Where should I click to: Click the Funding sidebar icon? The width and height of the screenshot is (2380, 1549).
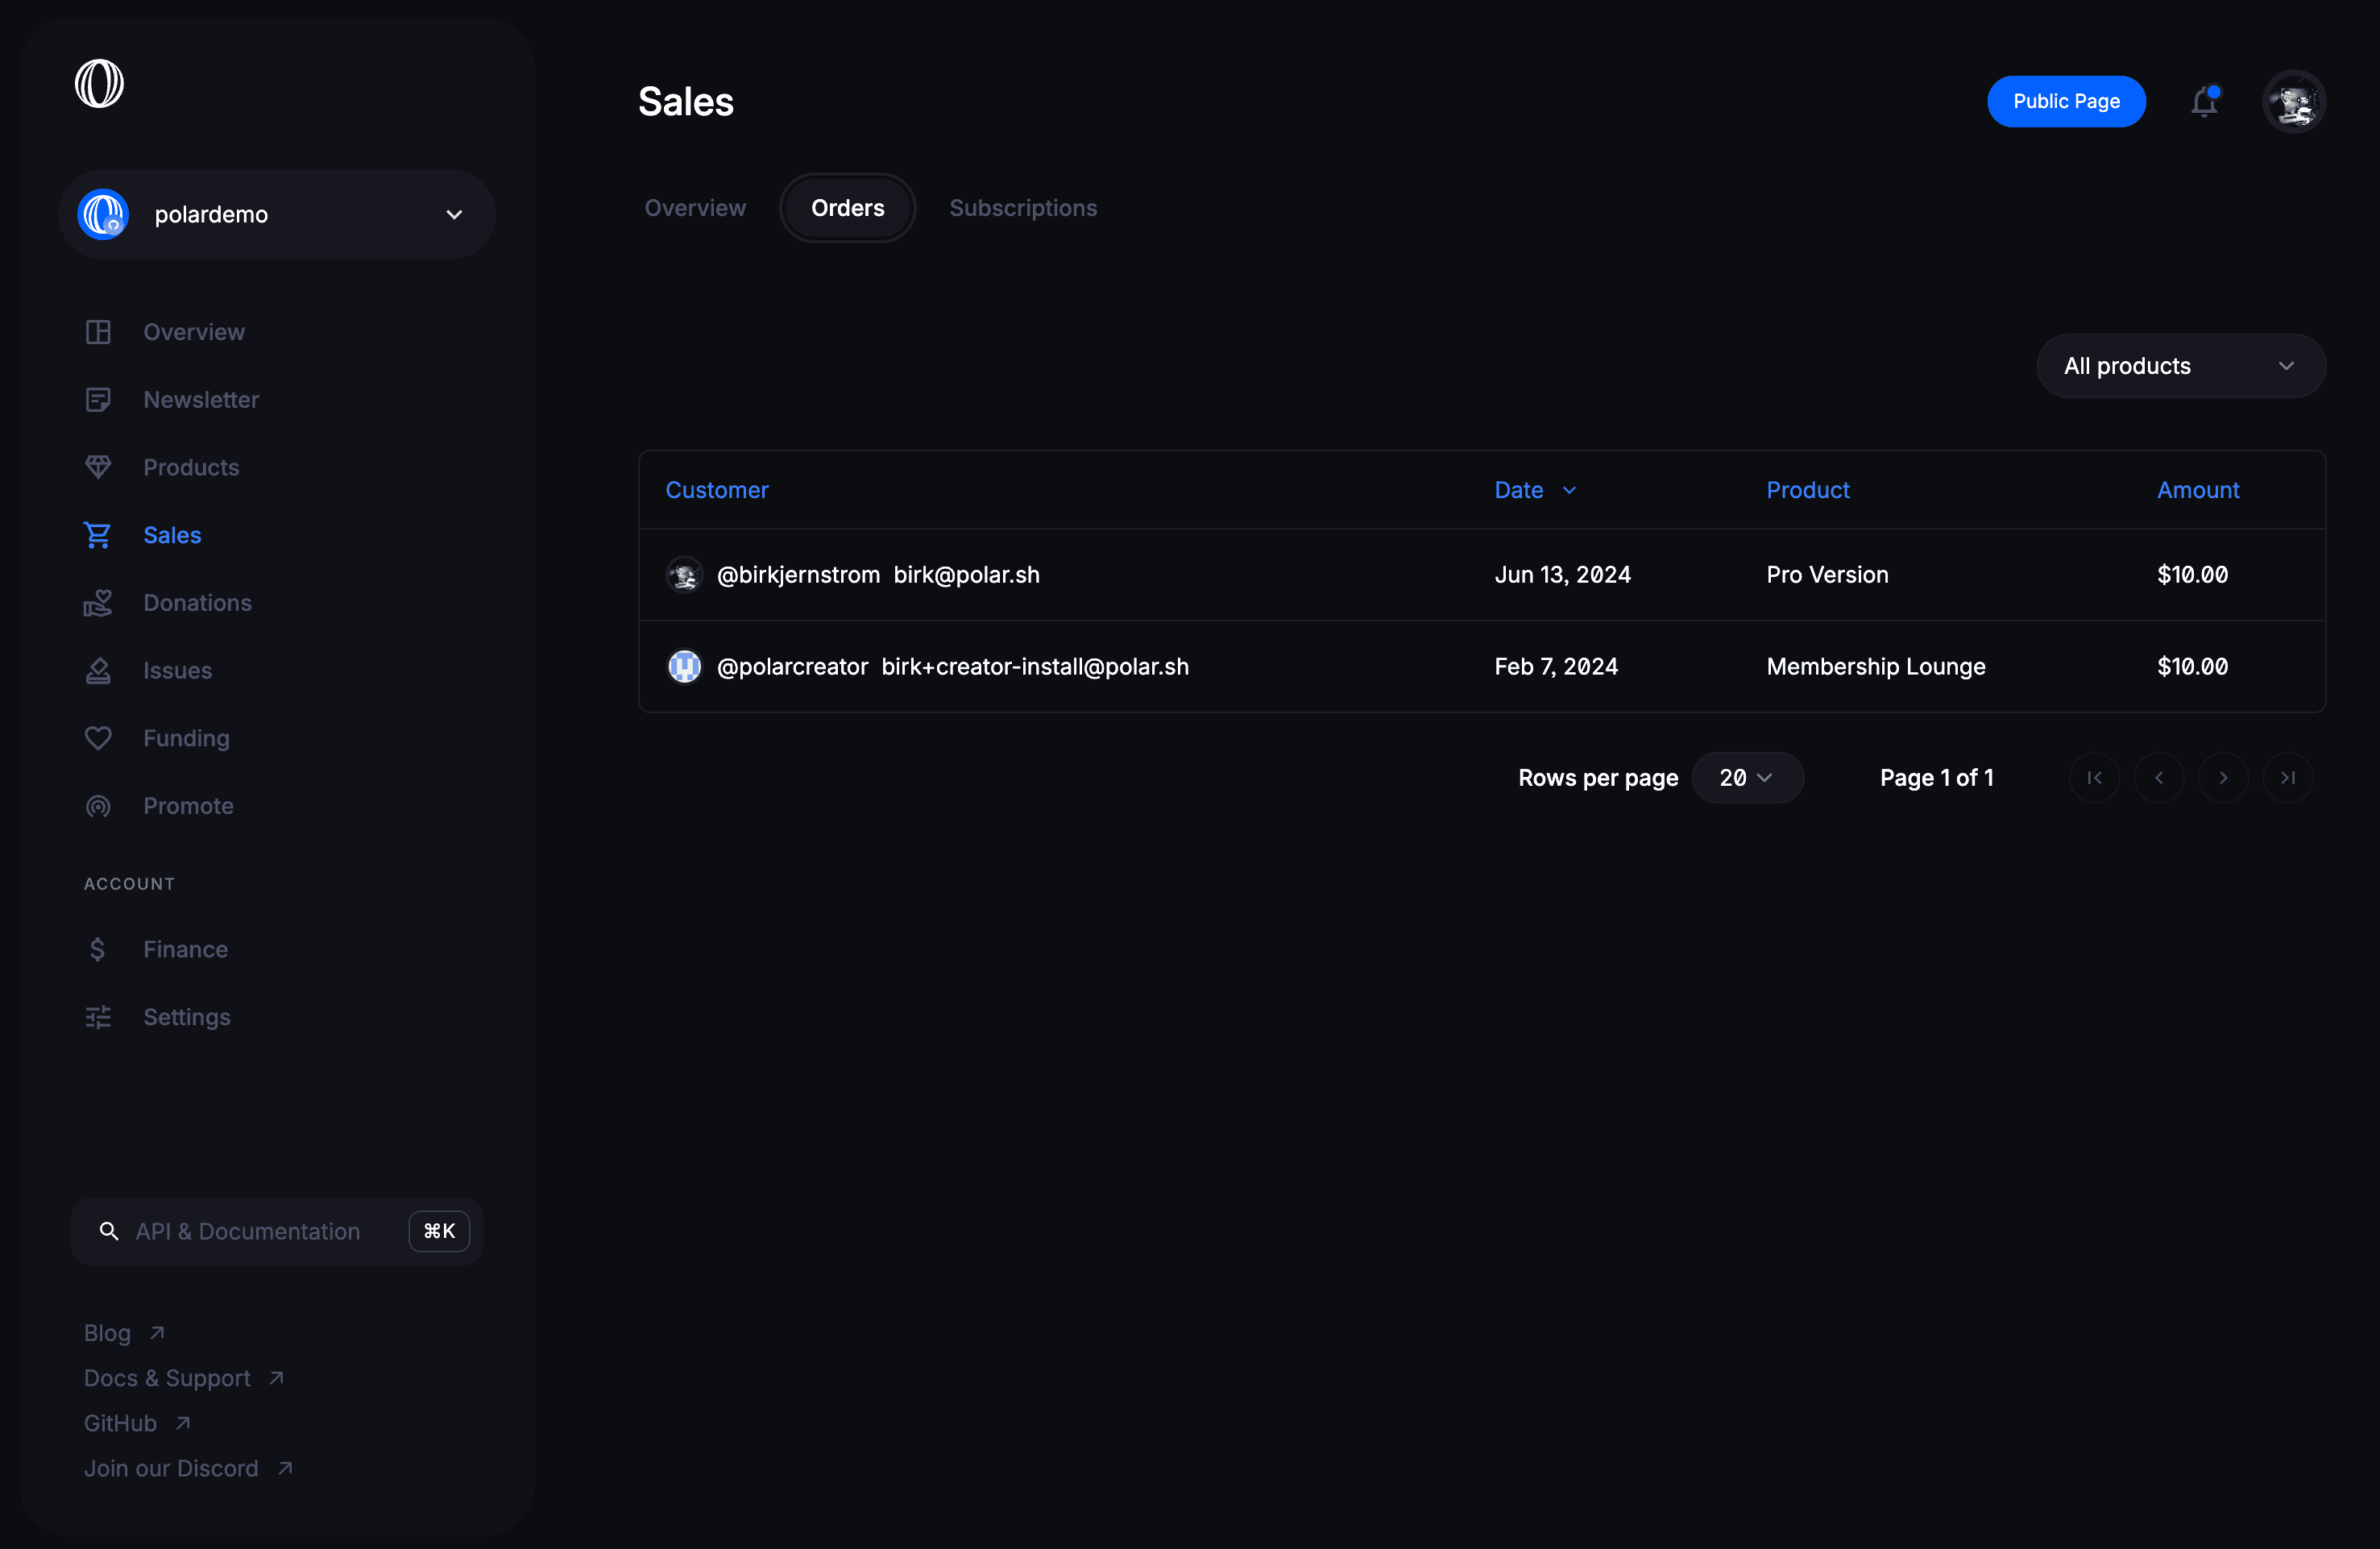99,737
